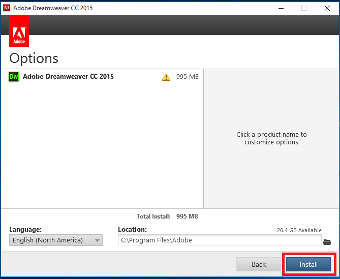This screenshot has height=279, width=340.
Task: Open the Language dropdown
Action: coord(56,240)
